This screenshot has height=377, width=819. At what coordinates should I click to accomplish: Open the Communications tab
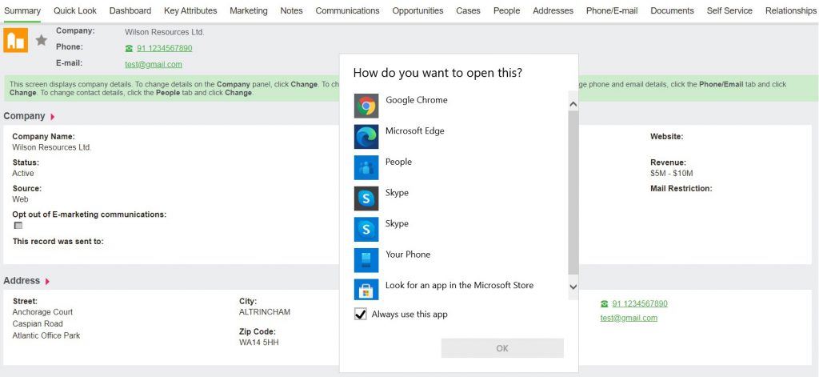click(x=347, y=10)
